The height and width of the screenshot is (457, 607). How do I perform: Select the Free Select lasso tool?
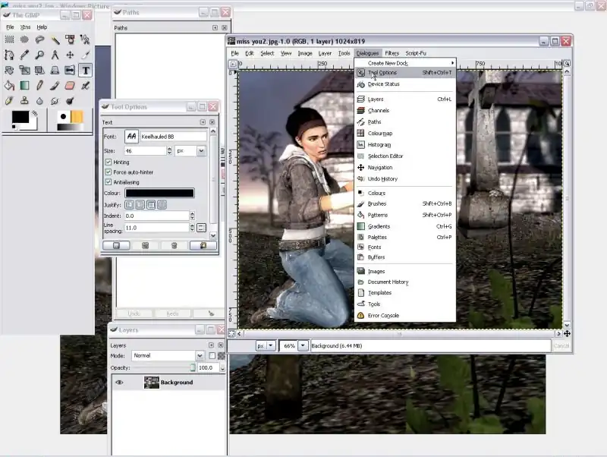pos(39,39)
